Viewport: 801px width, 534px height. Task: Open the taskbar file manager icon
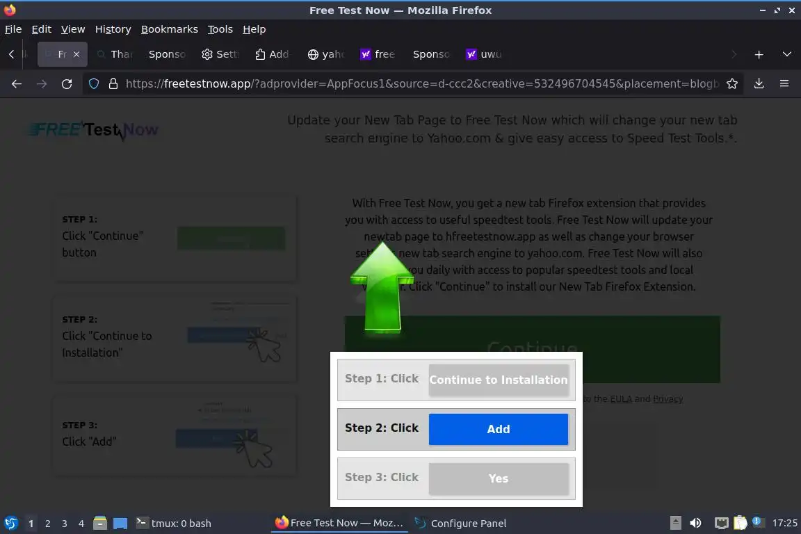tap(100, 524)
